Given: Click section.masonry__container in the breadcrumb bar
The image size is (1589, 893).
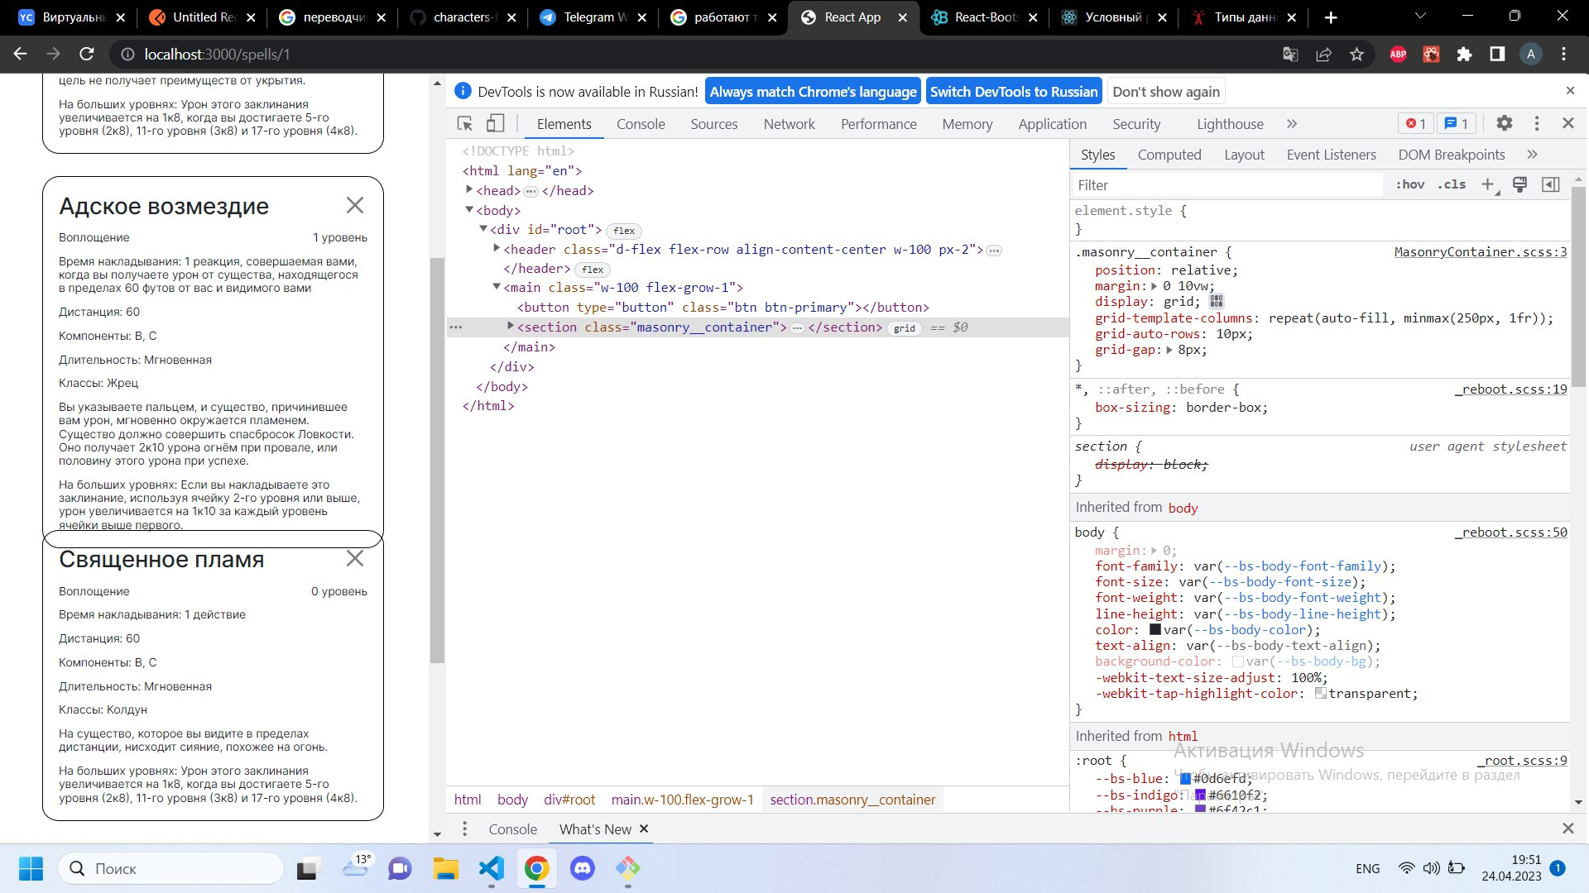Looking at the screenshot, I should [x=852, y=799].
